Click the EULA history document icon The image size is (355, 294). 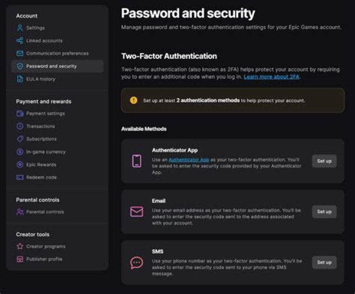(20, 79)
